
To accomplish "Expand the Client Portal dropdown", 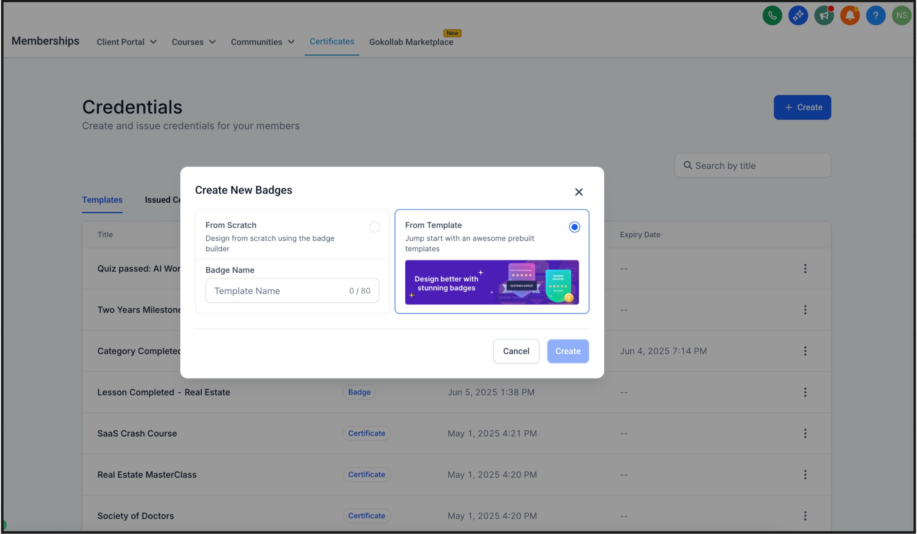I will point(126,42).
